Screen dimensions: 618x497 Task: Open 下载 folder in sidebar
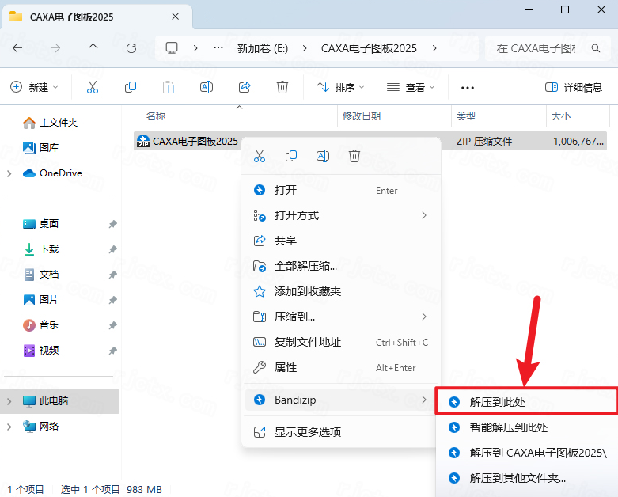click(x=49, y=249)
